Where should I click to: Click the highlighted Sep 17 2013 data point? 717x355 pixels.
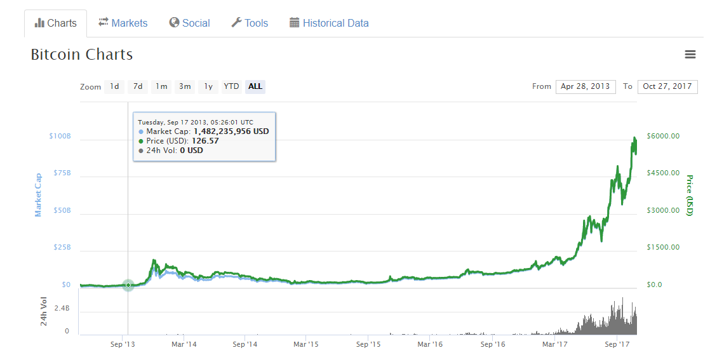coord(128,285)
